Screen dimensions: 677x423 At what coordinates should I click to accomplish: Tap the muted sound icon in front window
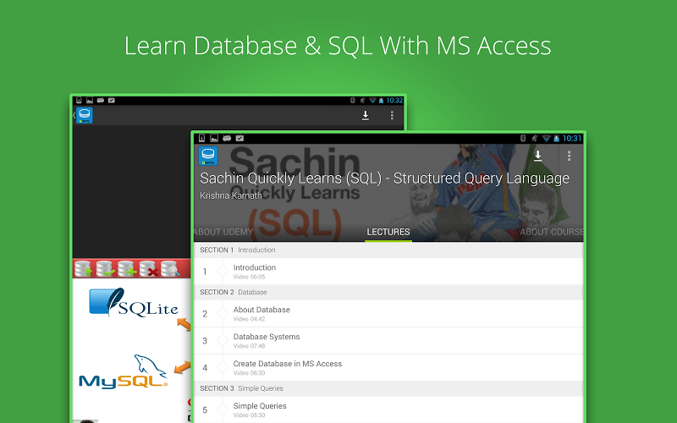pos(535,138)
